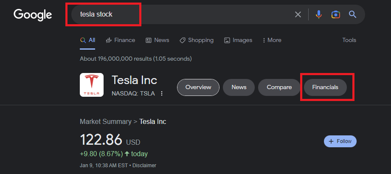Image resolution: width=391 pixels, height=174 pixels.
Task: Open the Images results tab
Action: (x=238, y=40)
